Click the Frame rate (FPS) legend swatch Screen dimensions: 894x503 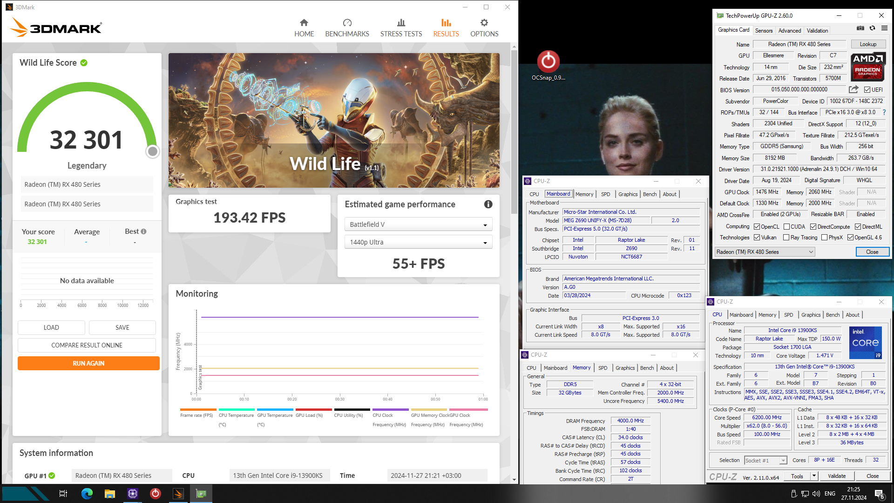(x=198, y=410)
